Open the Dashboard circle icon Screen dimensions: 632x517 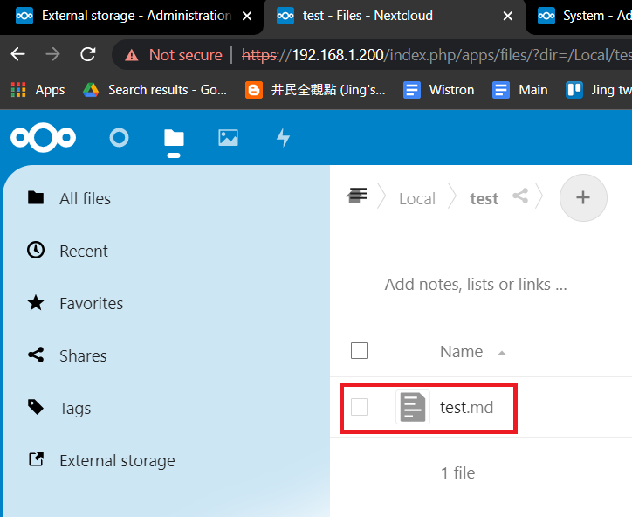click(119, 138)
